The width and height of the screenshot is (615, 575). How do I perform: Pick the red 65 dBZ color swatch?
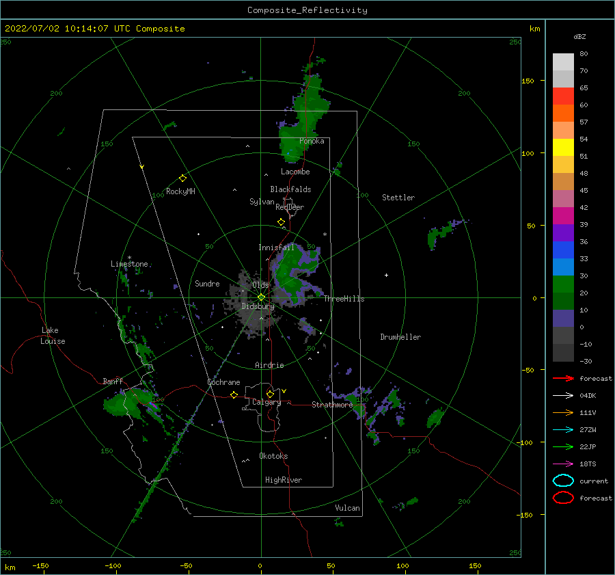point(563,96)
